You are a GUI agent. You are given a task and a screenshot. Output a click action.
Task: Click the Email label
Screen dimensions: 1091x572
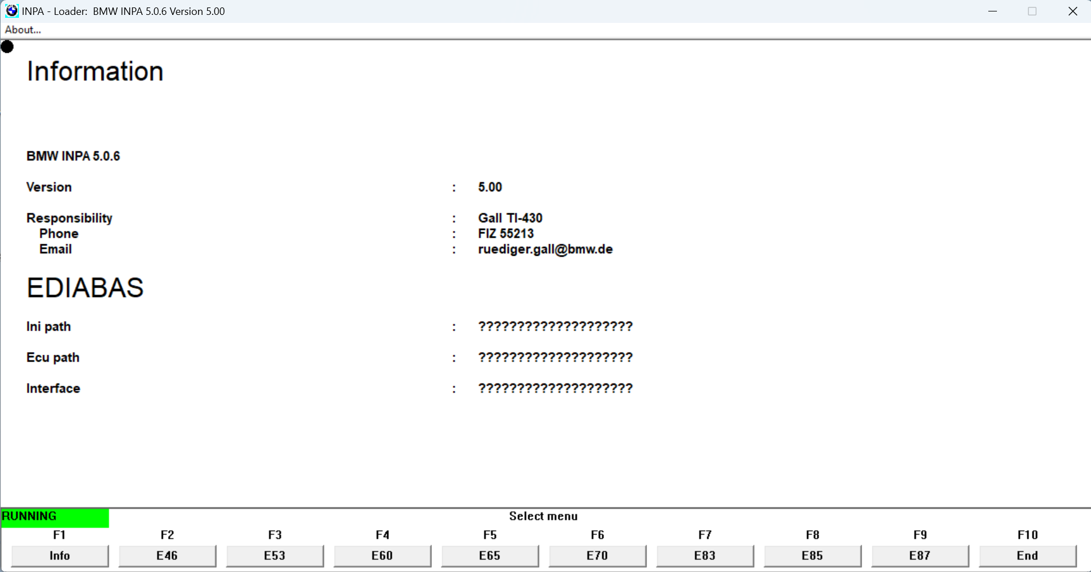[x=56, y=249]
